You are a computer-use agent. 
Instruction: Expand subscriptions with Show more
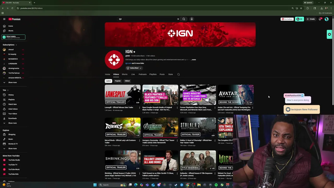pyautogui.click(x=13, y=83)
